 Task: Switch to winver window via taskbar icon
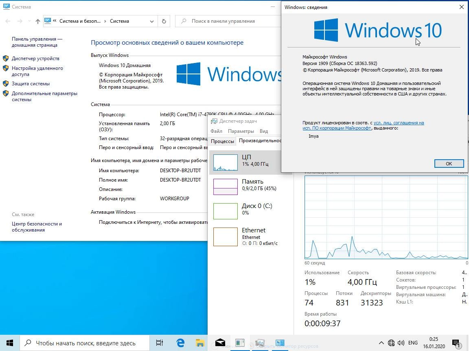pos(240,343)
